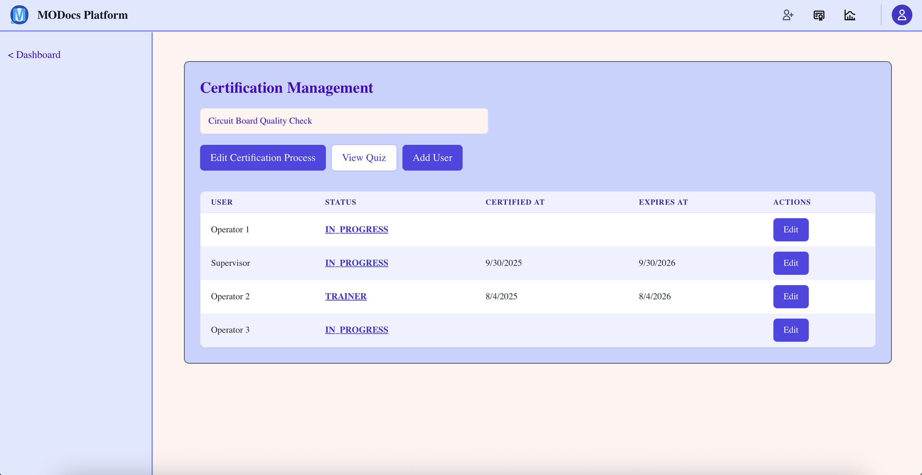Click Edit Certification Process button

[x=263, y=158]
